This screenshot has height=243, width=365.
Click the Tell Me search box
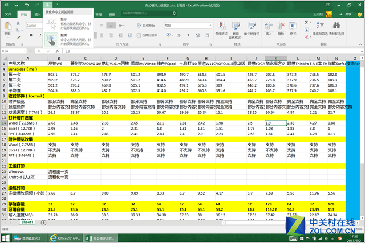(x=149, y=14)
